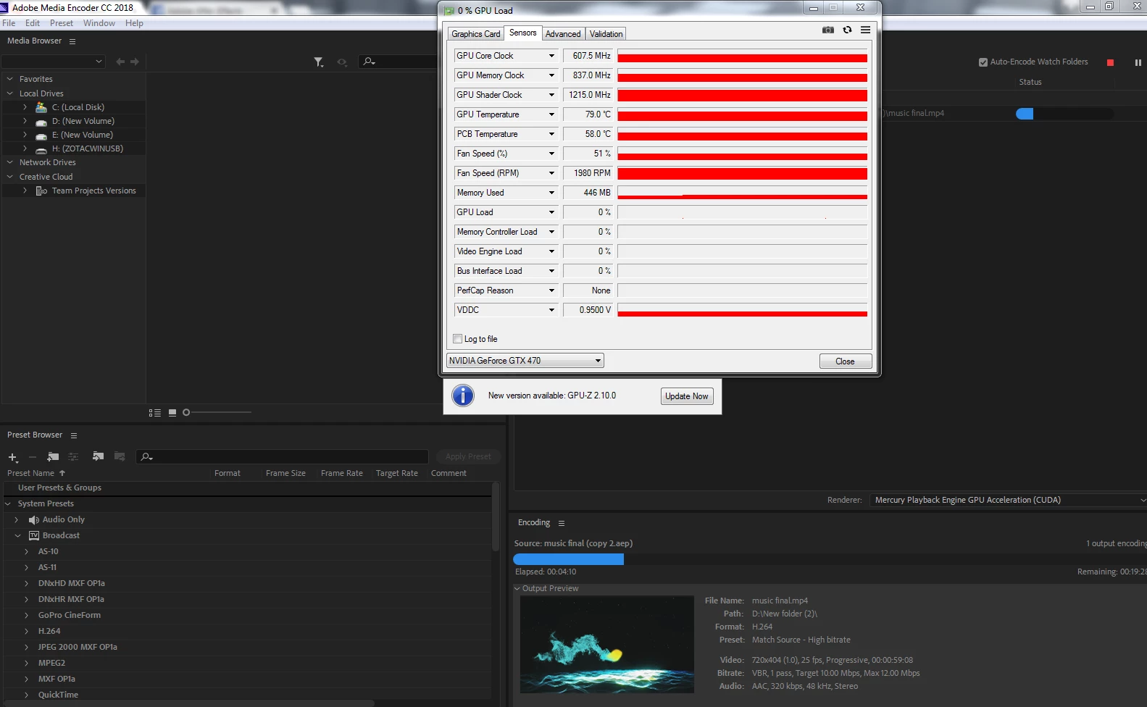Screen dimensions: 1147x707
Task: Delete preset with minus icon
Action: click(x=32, y=457)
